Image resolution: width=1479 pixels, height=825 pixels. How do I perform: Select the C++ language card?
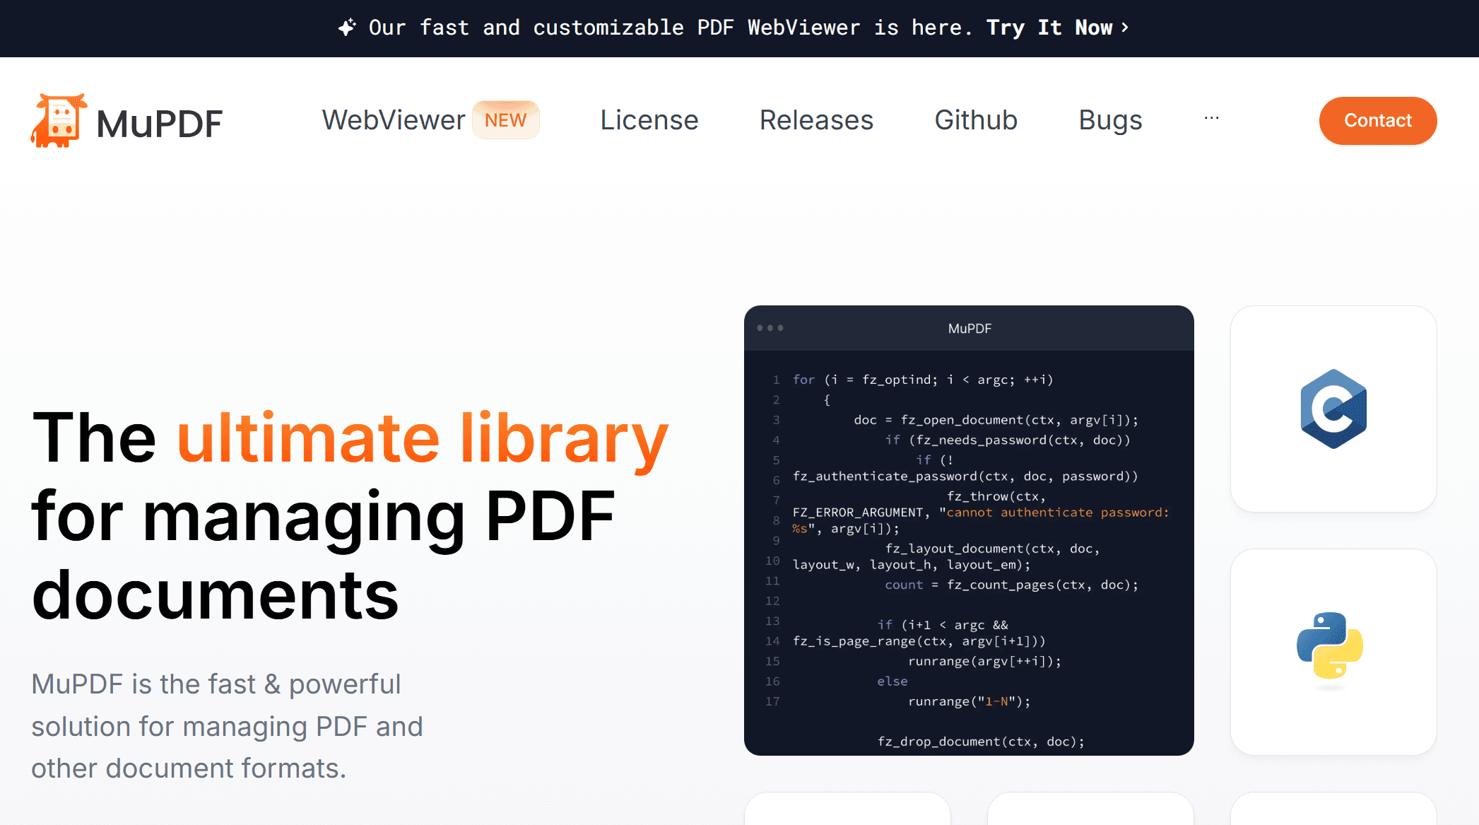pyautogui.click(x=1333, y=409)
